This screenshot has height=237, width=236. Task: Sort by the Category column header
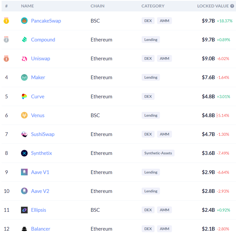(x=153, y=6)
